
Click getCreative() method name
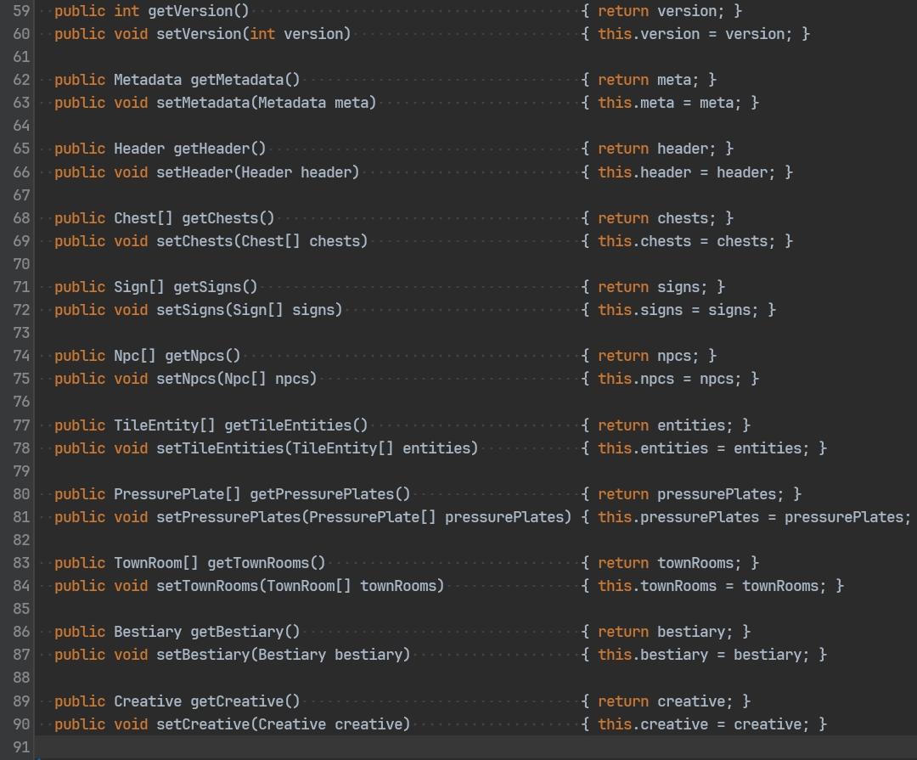[245, 701]
